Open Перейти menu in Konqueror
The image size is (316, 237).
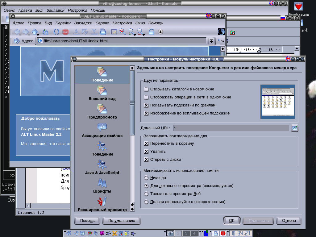click(63, 23)
